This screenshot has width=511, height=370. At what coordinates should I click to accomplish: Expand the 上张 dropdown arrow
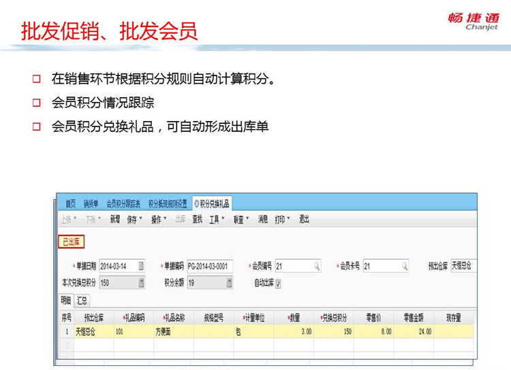tap(75, 218)
